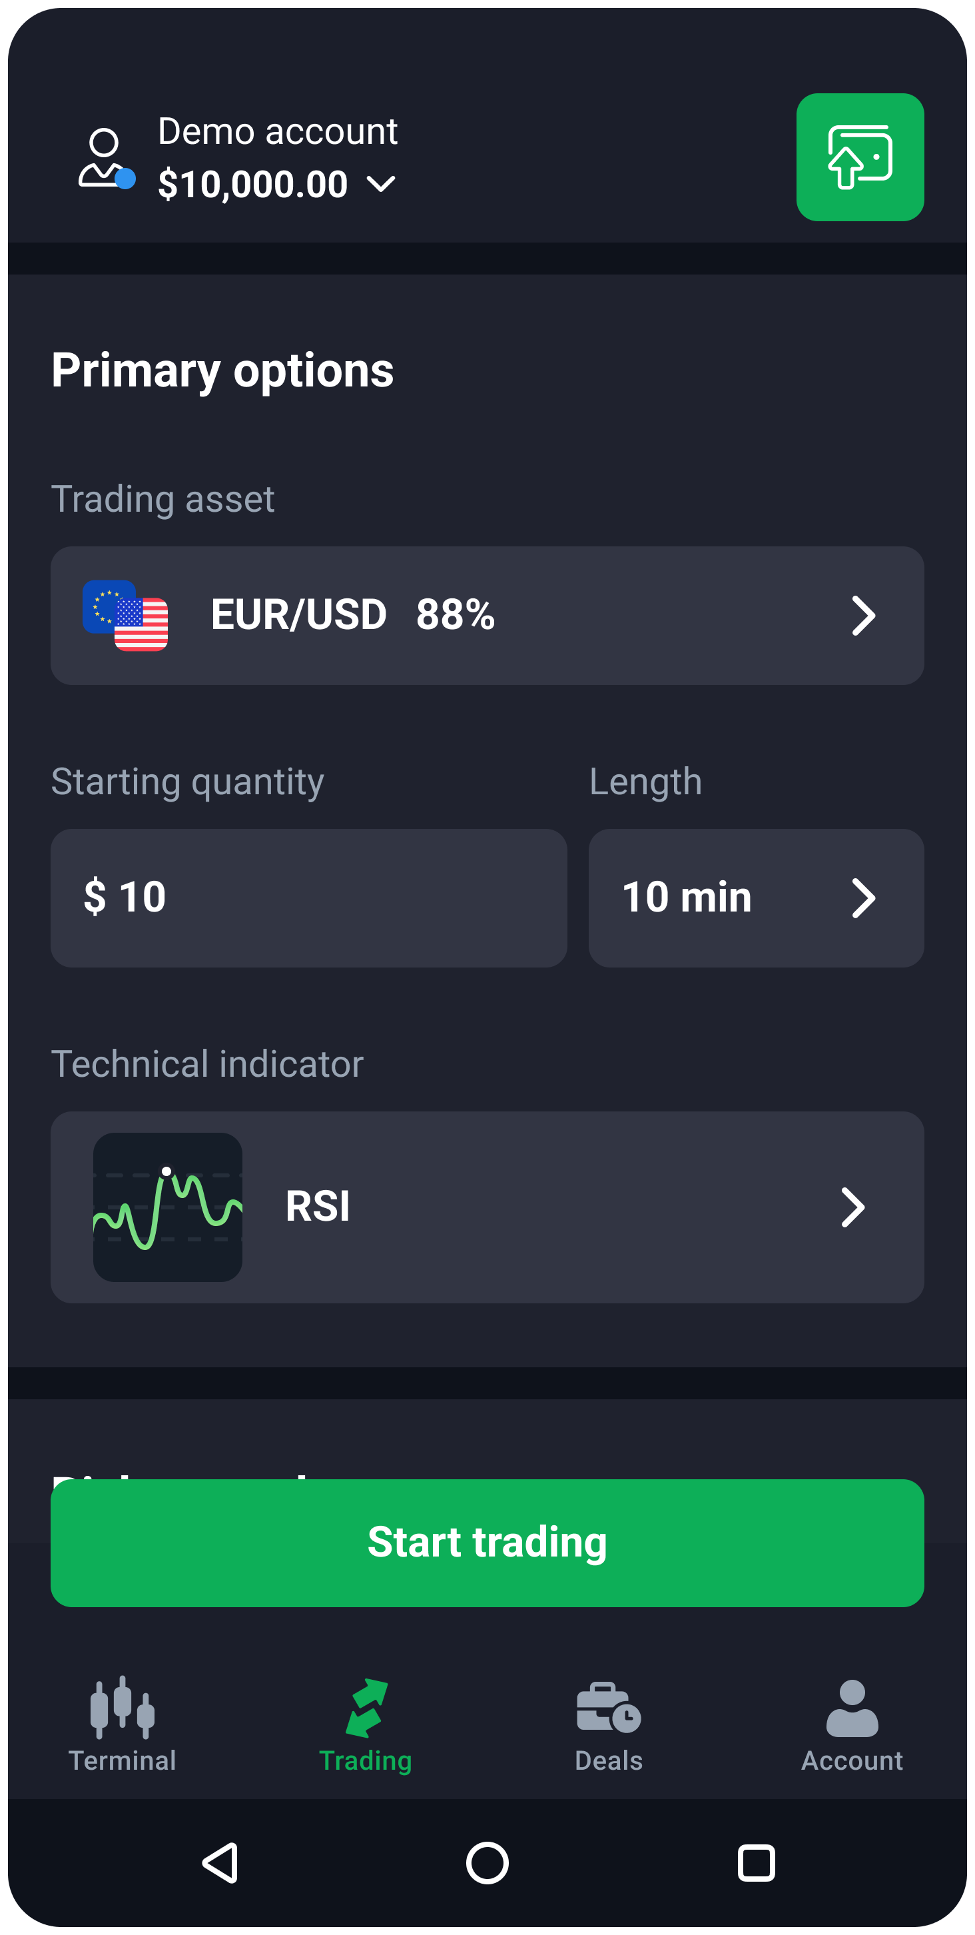Open recent apps with the square button
This screenshot has width=975, height=1935.
pyautogui.click(x=755, y=1863)
